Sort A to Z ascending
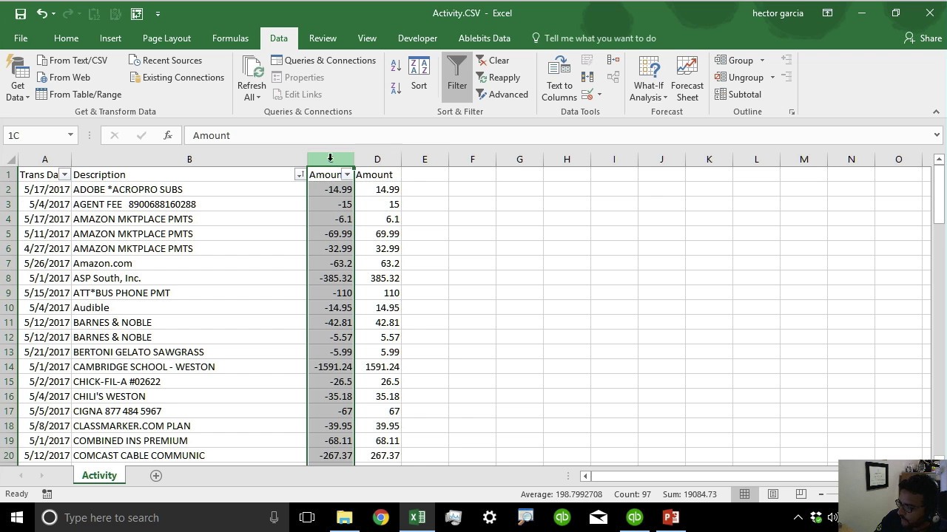The width and height of the screenshot is (947, 532). click(396, 66)
